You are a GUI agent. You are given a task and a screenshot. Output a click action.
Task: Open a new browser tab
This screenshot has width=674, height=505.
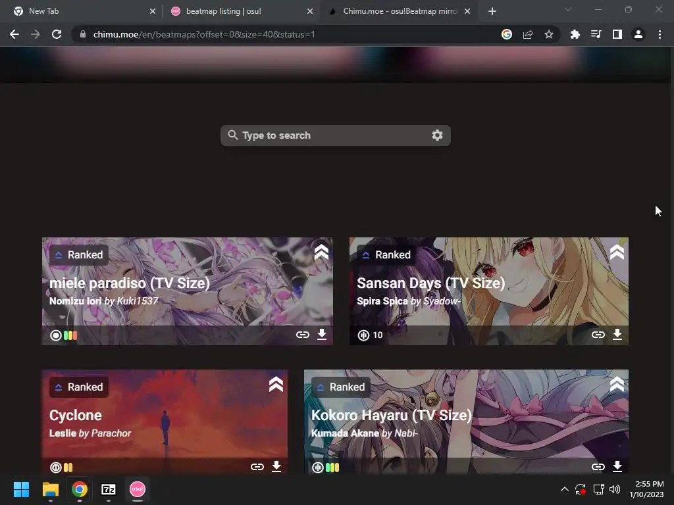[492, 12]
